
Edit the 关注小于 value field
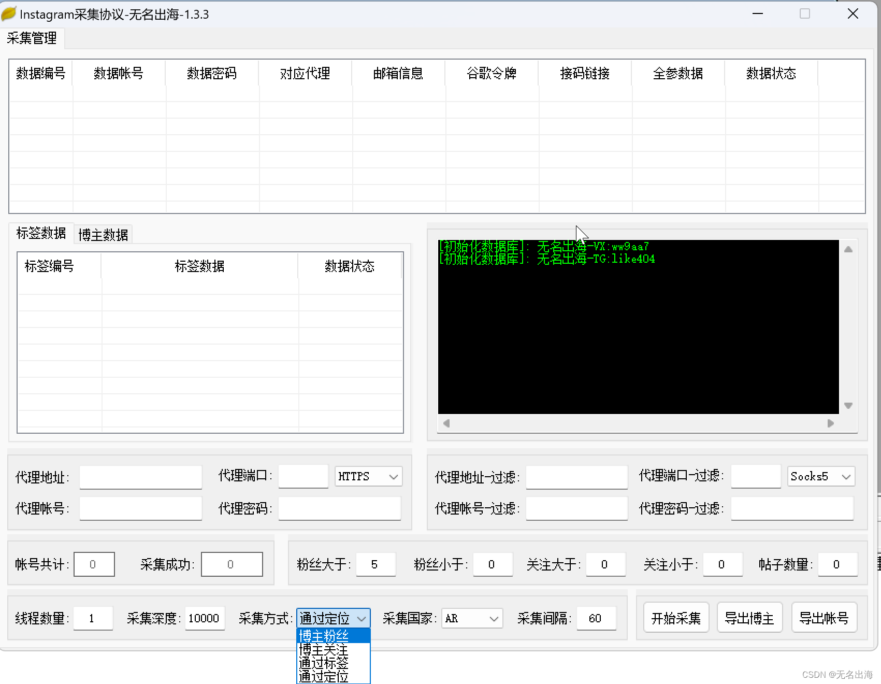coord(723,564)
